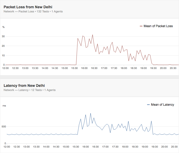Click 19:30 on the Packet Loss time axis
Screen dimensions: 179x153
click(x=153, y=68)
